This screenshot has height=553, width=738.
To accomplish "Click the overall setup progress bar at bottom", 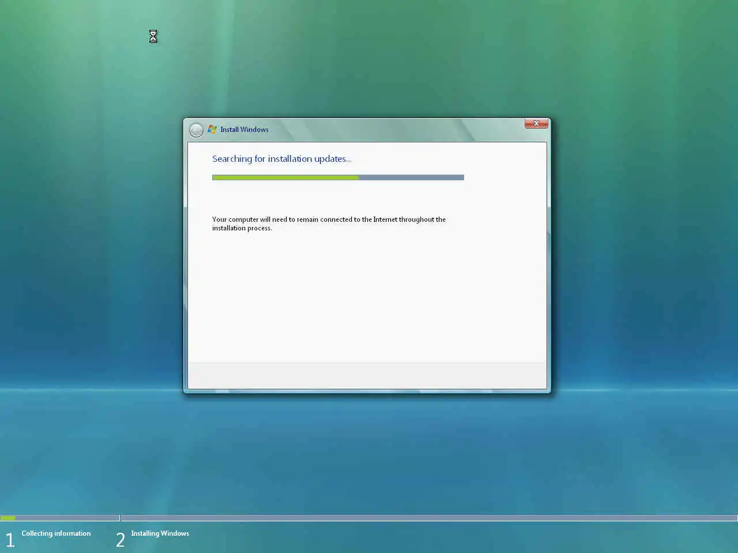I will pos(369,518).
